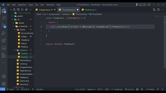Open the Run menu
This screenshot has height=93, width=166.
click(x=42, y=5)
